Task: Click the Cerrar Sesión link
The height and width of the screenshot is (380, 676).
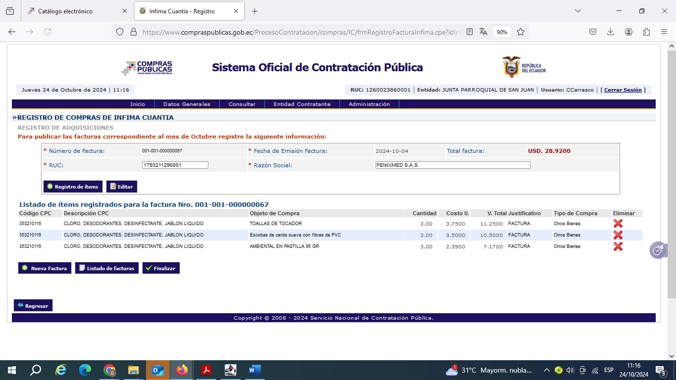Action: pos(623,90)
